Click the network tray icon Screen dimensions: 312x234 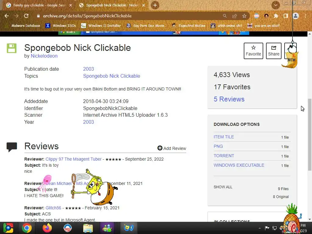click(275, 228)
